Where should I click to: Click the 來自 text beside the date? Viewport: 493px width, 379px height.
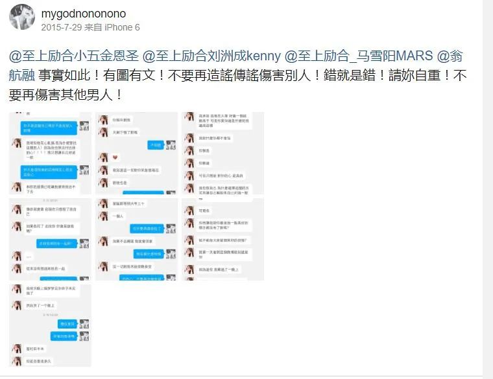pos(93,27)
